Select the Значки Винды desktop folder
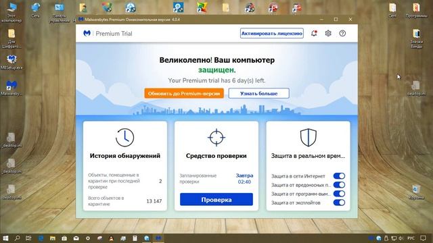 [416, 38]
